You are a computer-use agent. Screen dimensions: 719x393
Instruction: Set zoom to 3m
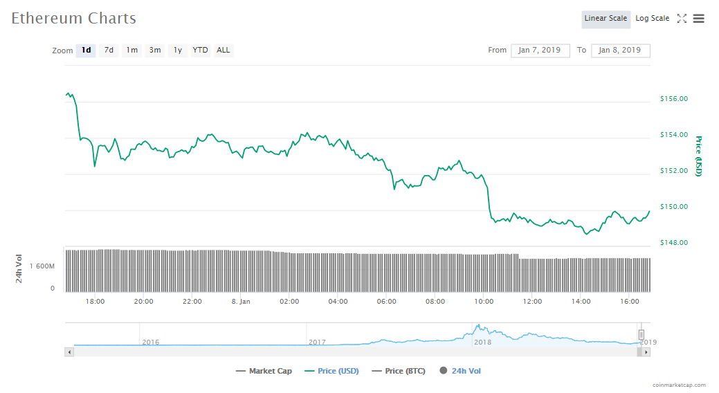pos(155,50)
